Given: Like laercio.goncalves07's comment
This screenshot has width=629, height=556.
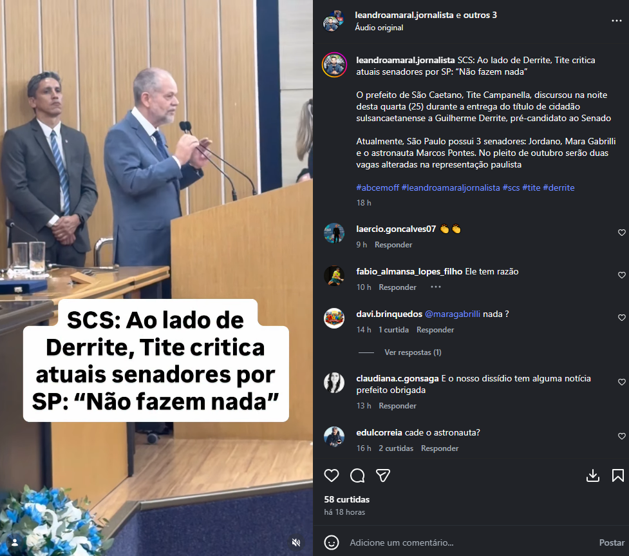Looking at the screenshot, I should tap(621, 233).
